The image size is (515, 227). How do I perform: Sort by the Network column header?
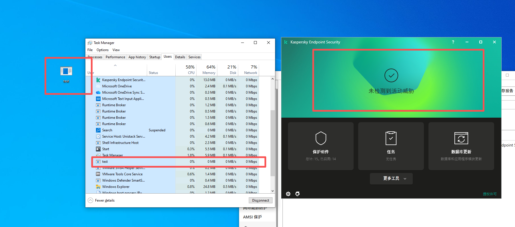[249, 69]
